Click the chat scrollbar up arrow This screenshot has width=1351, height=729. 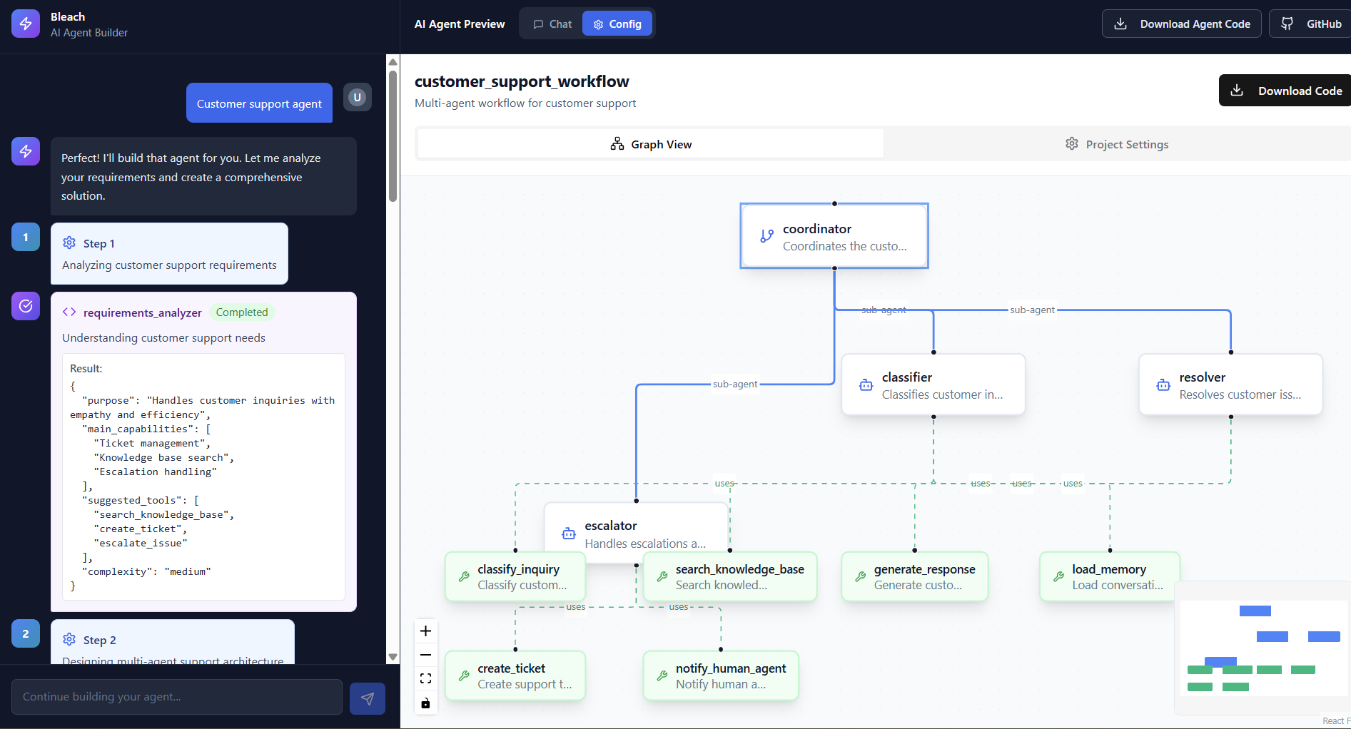[393, 62]
